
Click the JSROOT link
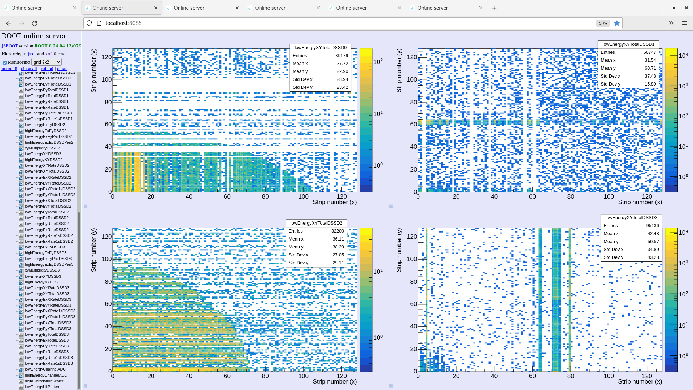coord(9,46)
